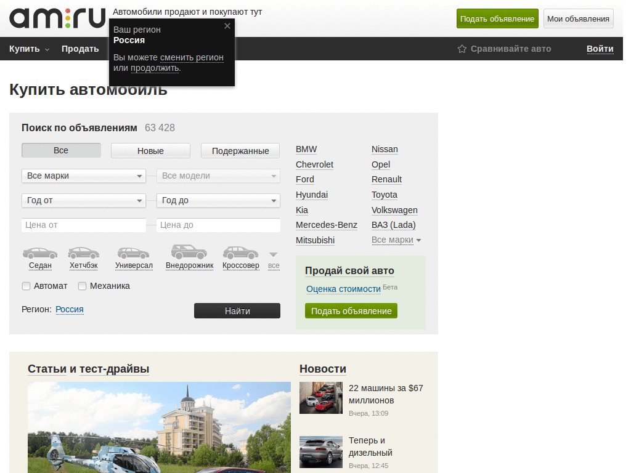The image size is (631, 473).
Task: Enable the Автомат checkbox
Action: tap(26, 286)
